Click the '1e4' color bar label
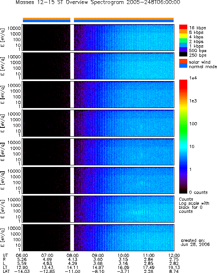The image size is (217, 273). 193,78
